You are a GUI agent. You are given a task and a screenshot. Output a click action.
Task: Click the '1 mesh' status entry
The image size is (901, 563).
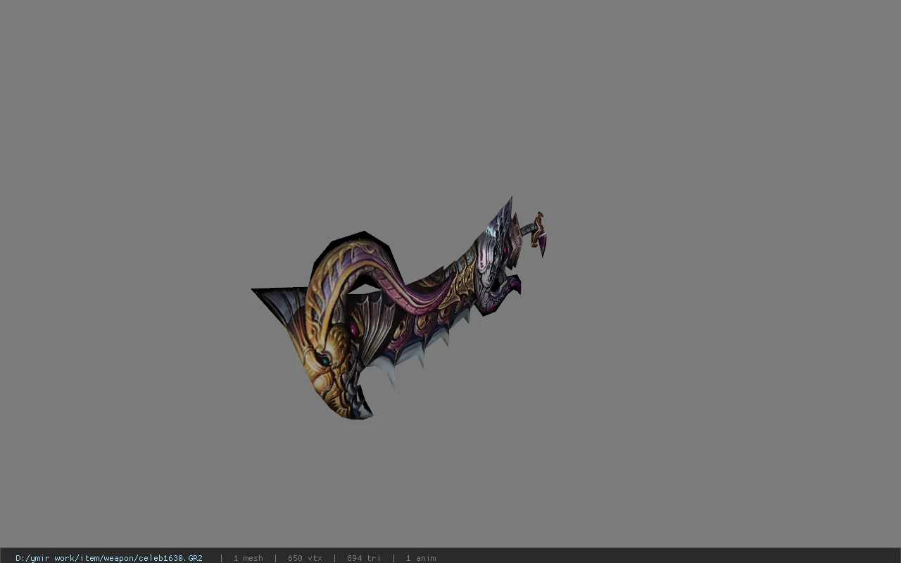[248, 557]
